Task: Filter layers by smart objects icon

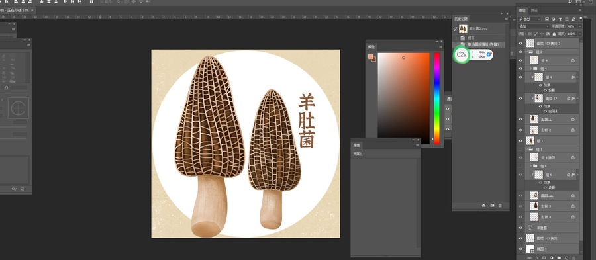Action: 573,19
